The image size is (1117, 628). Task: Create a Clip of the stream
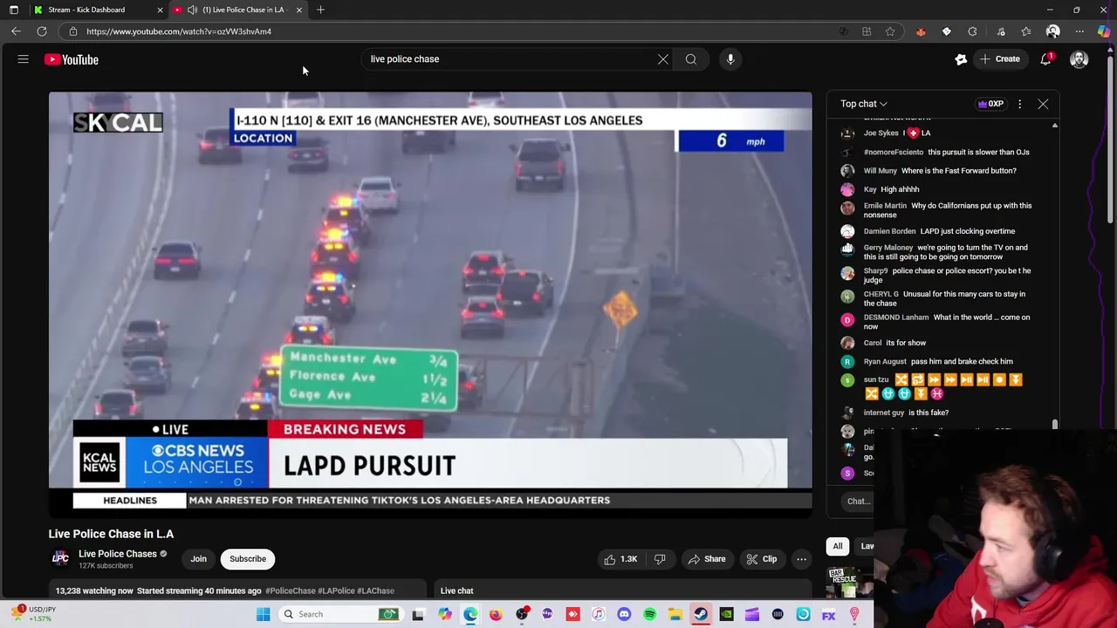click(762, 559)
